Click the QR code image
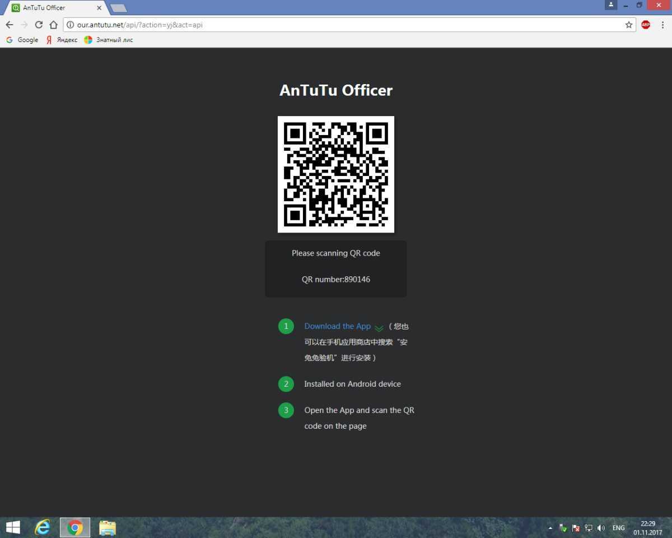The width and height of the screenshot is (672, 538). click(336, 174)
